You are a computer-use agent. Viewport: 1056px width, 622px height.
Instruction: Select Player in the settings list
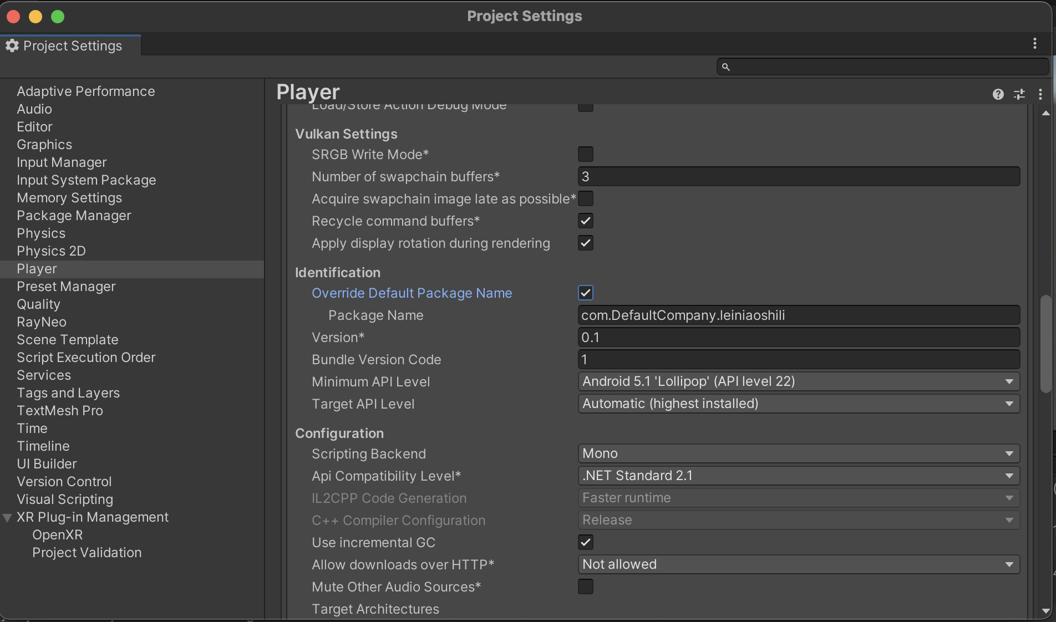tap(132, 269)
